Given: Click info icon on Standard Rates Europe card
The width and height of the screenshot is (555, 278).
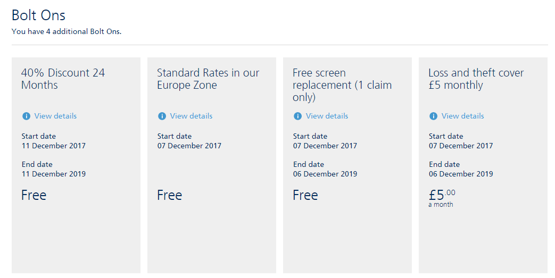Looking at the screenshot, I should click(162, 116).
